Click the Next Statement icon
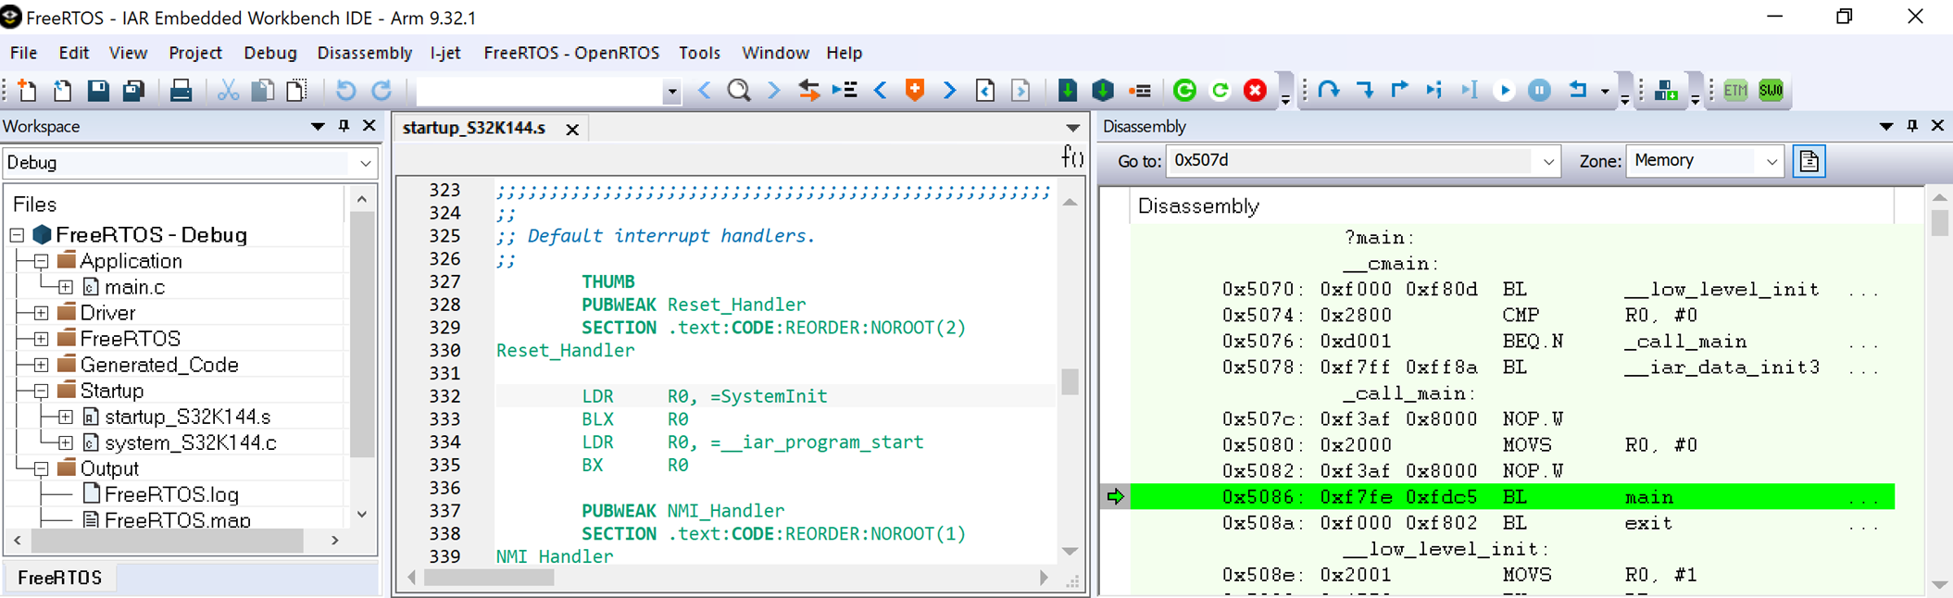The height and width of the screenshot is (598, 1953). point(1434,90)
